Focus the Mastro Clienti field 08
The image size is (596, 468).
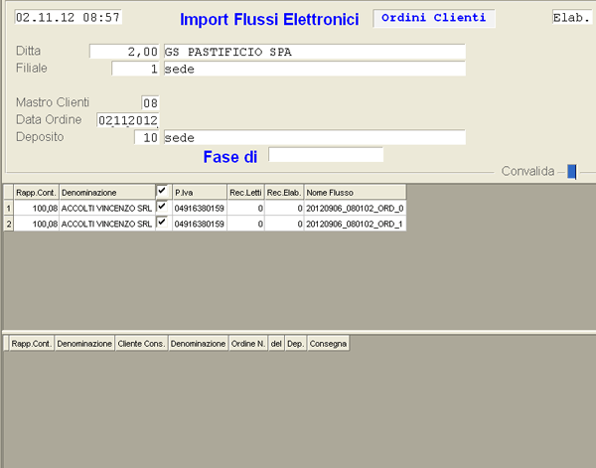click(x=150, y=102)
